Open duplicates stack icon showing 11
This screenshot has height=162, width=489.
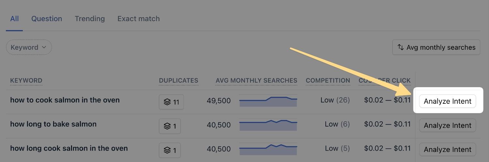(171, 102)
